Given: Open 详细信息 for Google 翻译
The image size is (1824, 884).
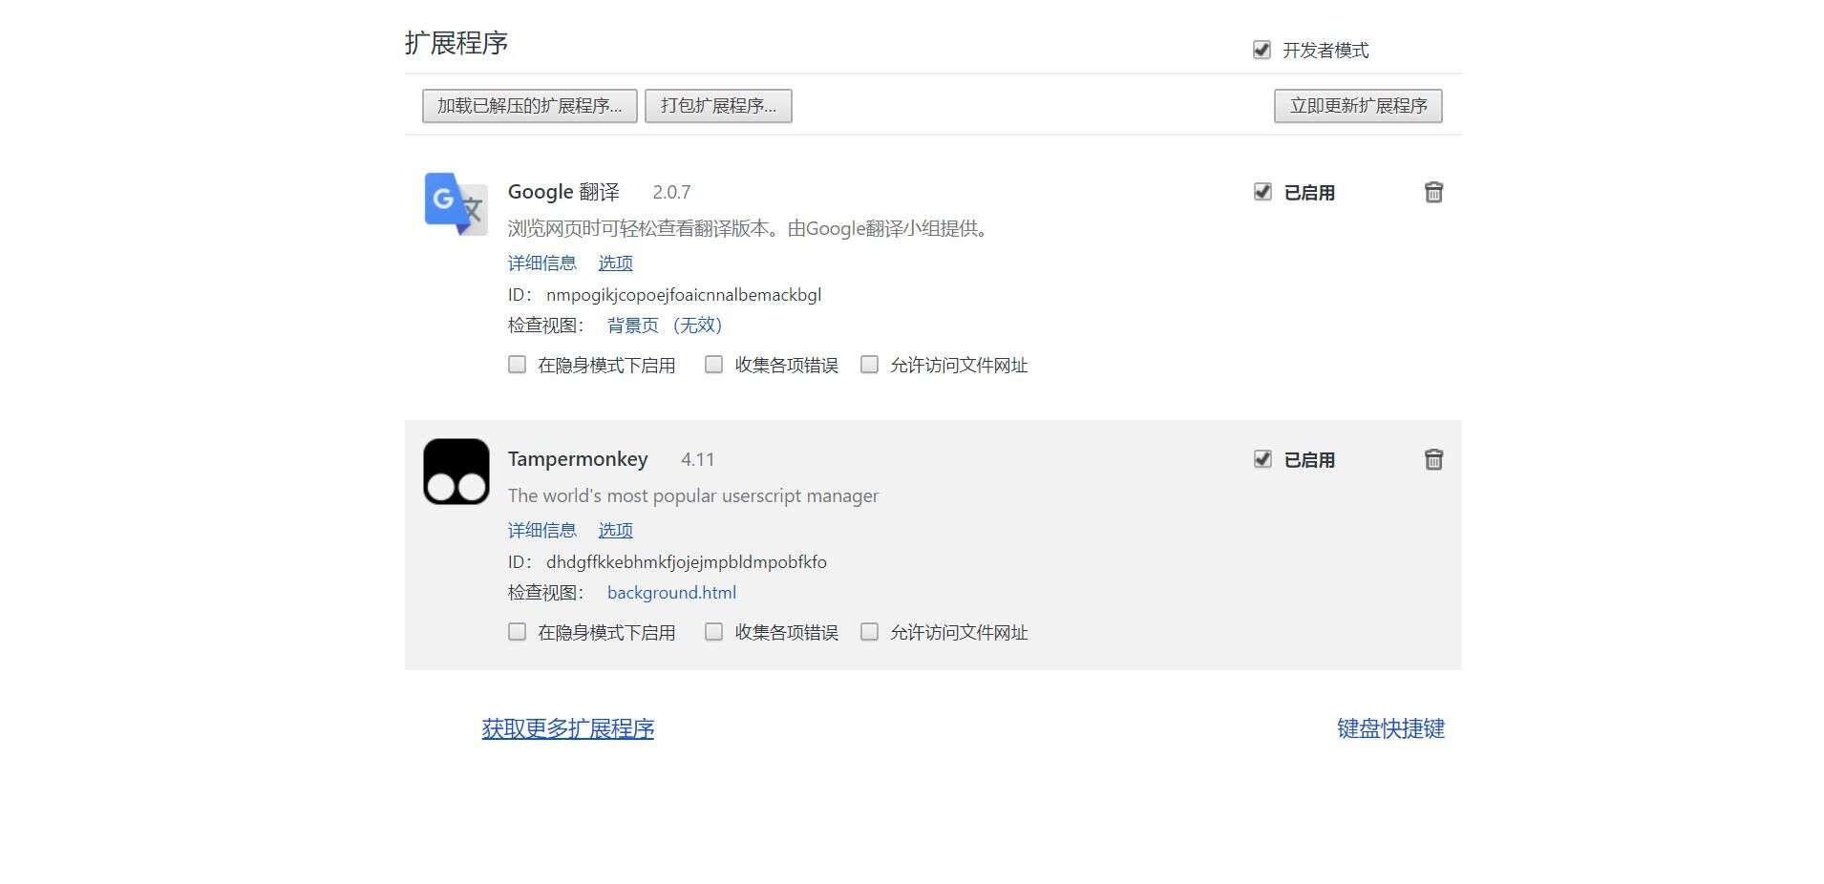Looking at the screenshot, I should point(541,263).
